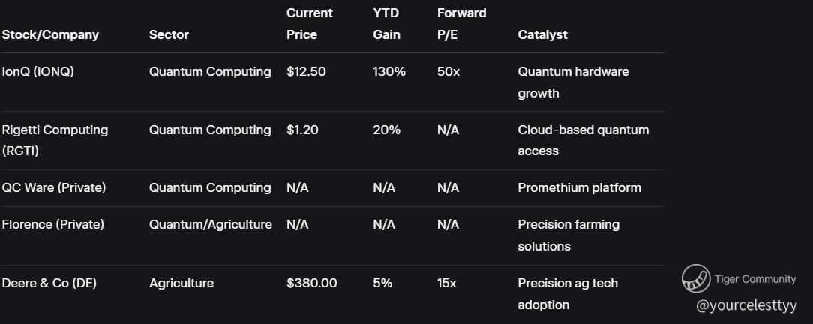Click the Tiger Community logo icon
Viewport: 813px width, 324px height.
[x=696, y=278]
